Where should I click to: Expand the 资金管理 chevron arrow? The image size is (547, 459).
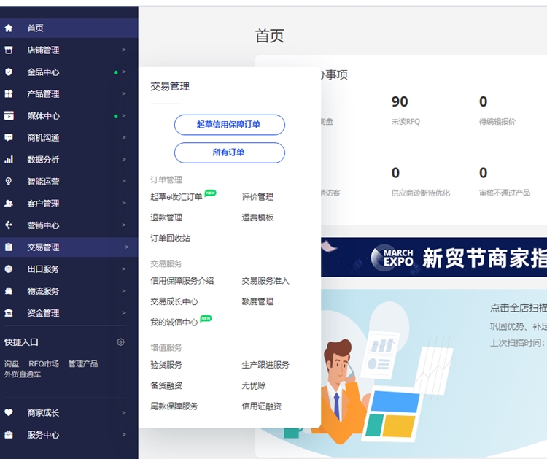124,313
